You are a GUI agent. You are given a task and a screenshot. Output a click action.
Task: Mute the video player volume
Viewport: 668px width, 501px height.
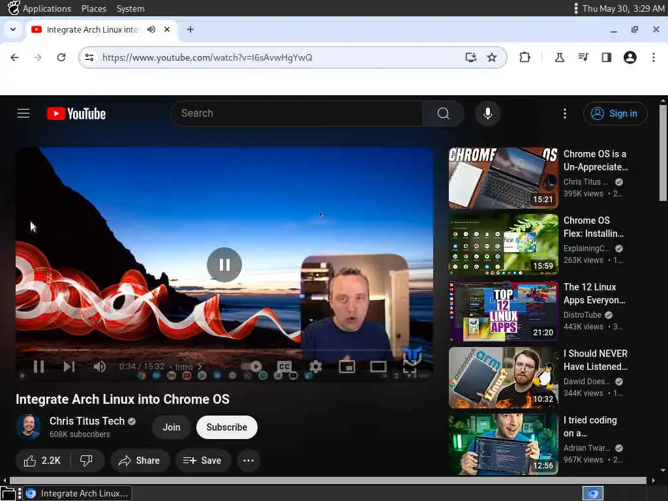click(x=100, y=367)
